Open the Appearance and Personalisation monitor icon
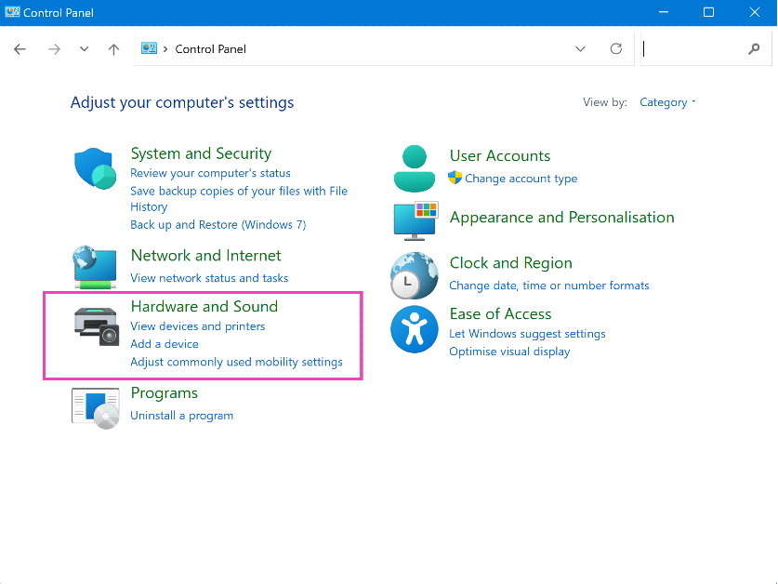Screen dimensions: 778x584 [x=415, y=220]
